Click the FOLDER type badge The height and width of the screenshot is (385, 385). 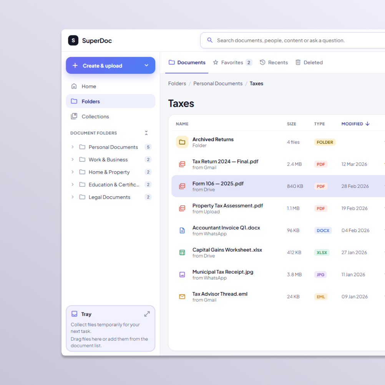(325, 142)
